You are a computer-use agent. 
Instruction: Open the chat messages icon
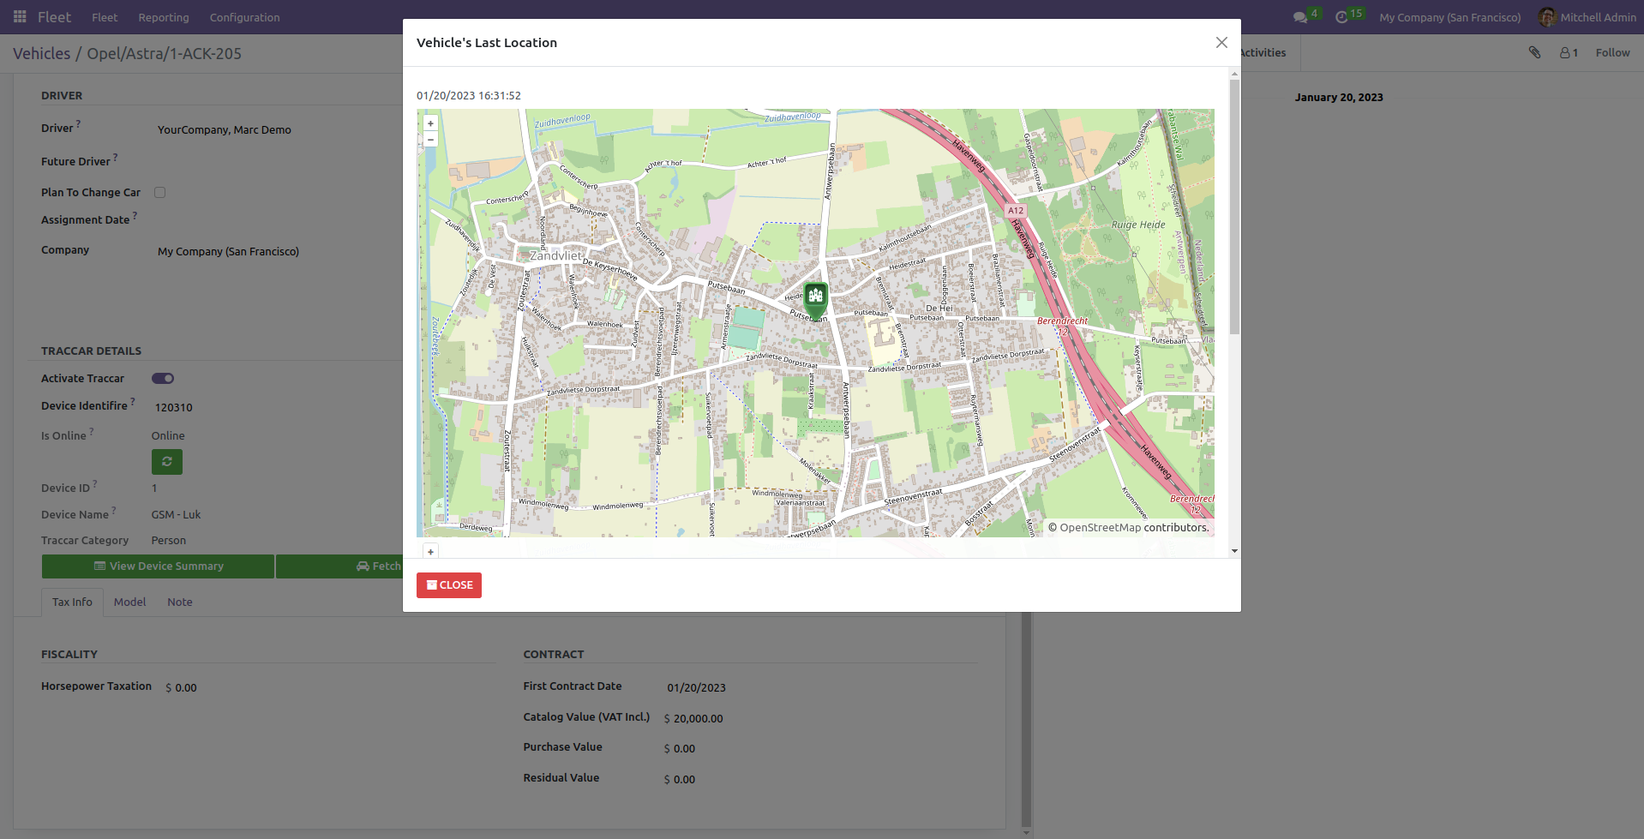point(1300,17)
